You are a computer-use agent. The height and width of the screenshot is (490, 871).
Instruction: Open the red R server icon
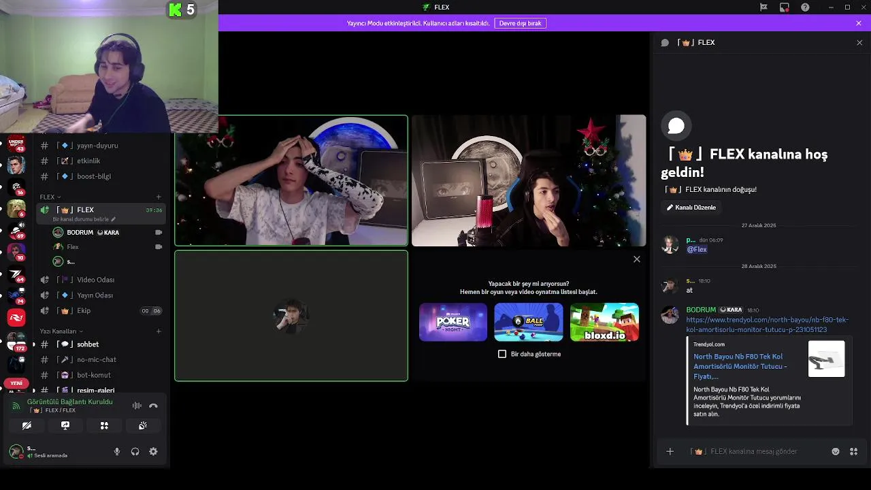point(16,317)
